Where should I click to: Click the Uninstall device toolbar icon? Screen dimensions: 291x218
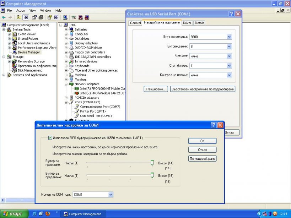(x=81, y=17)
